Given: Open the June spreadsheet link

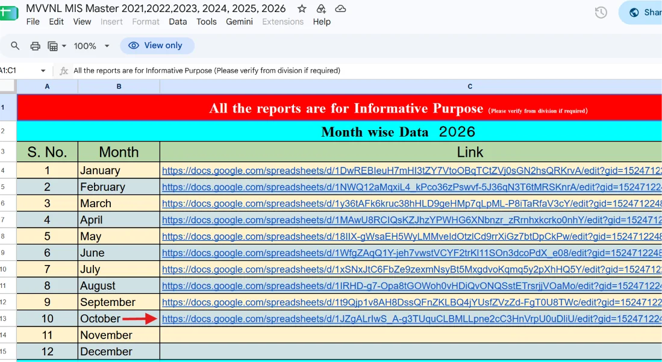Looking at the screenshot, I should pyautogui.click(x=411, y=253).
